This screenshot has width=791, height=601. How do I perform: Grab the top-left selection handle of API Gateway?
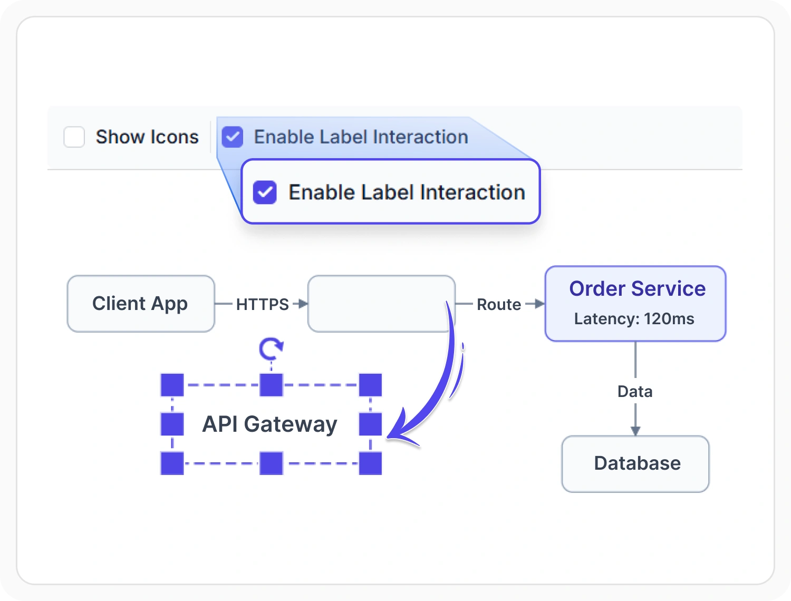[172, 385]
